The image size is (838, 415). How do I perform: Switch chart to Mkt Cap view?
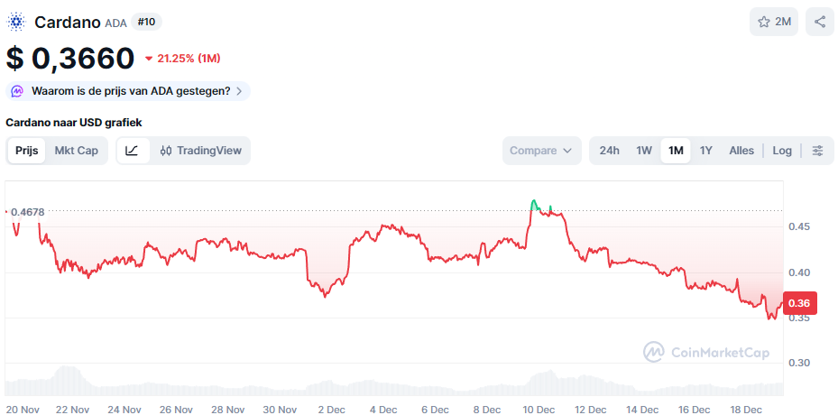pos(77,151)
